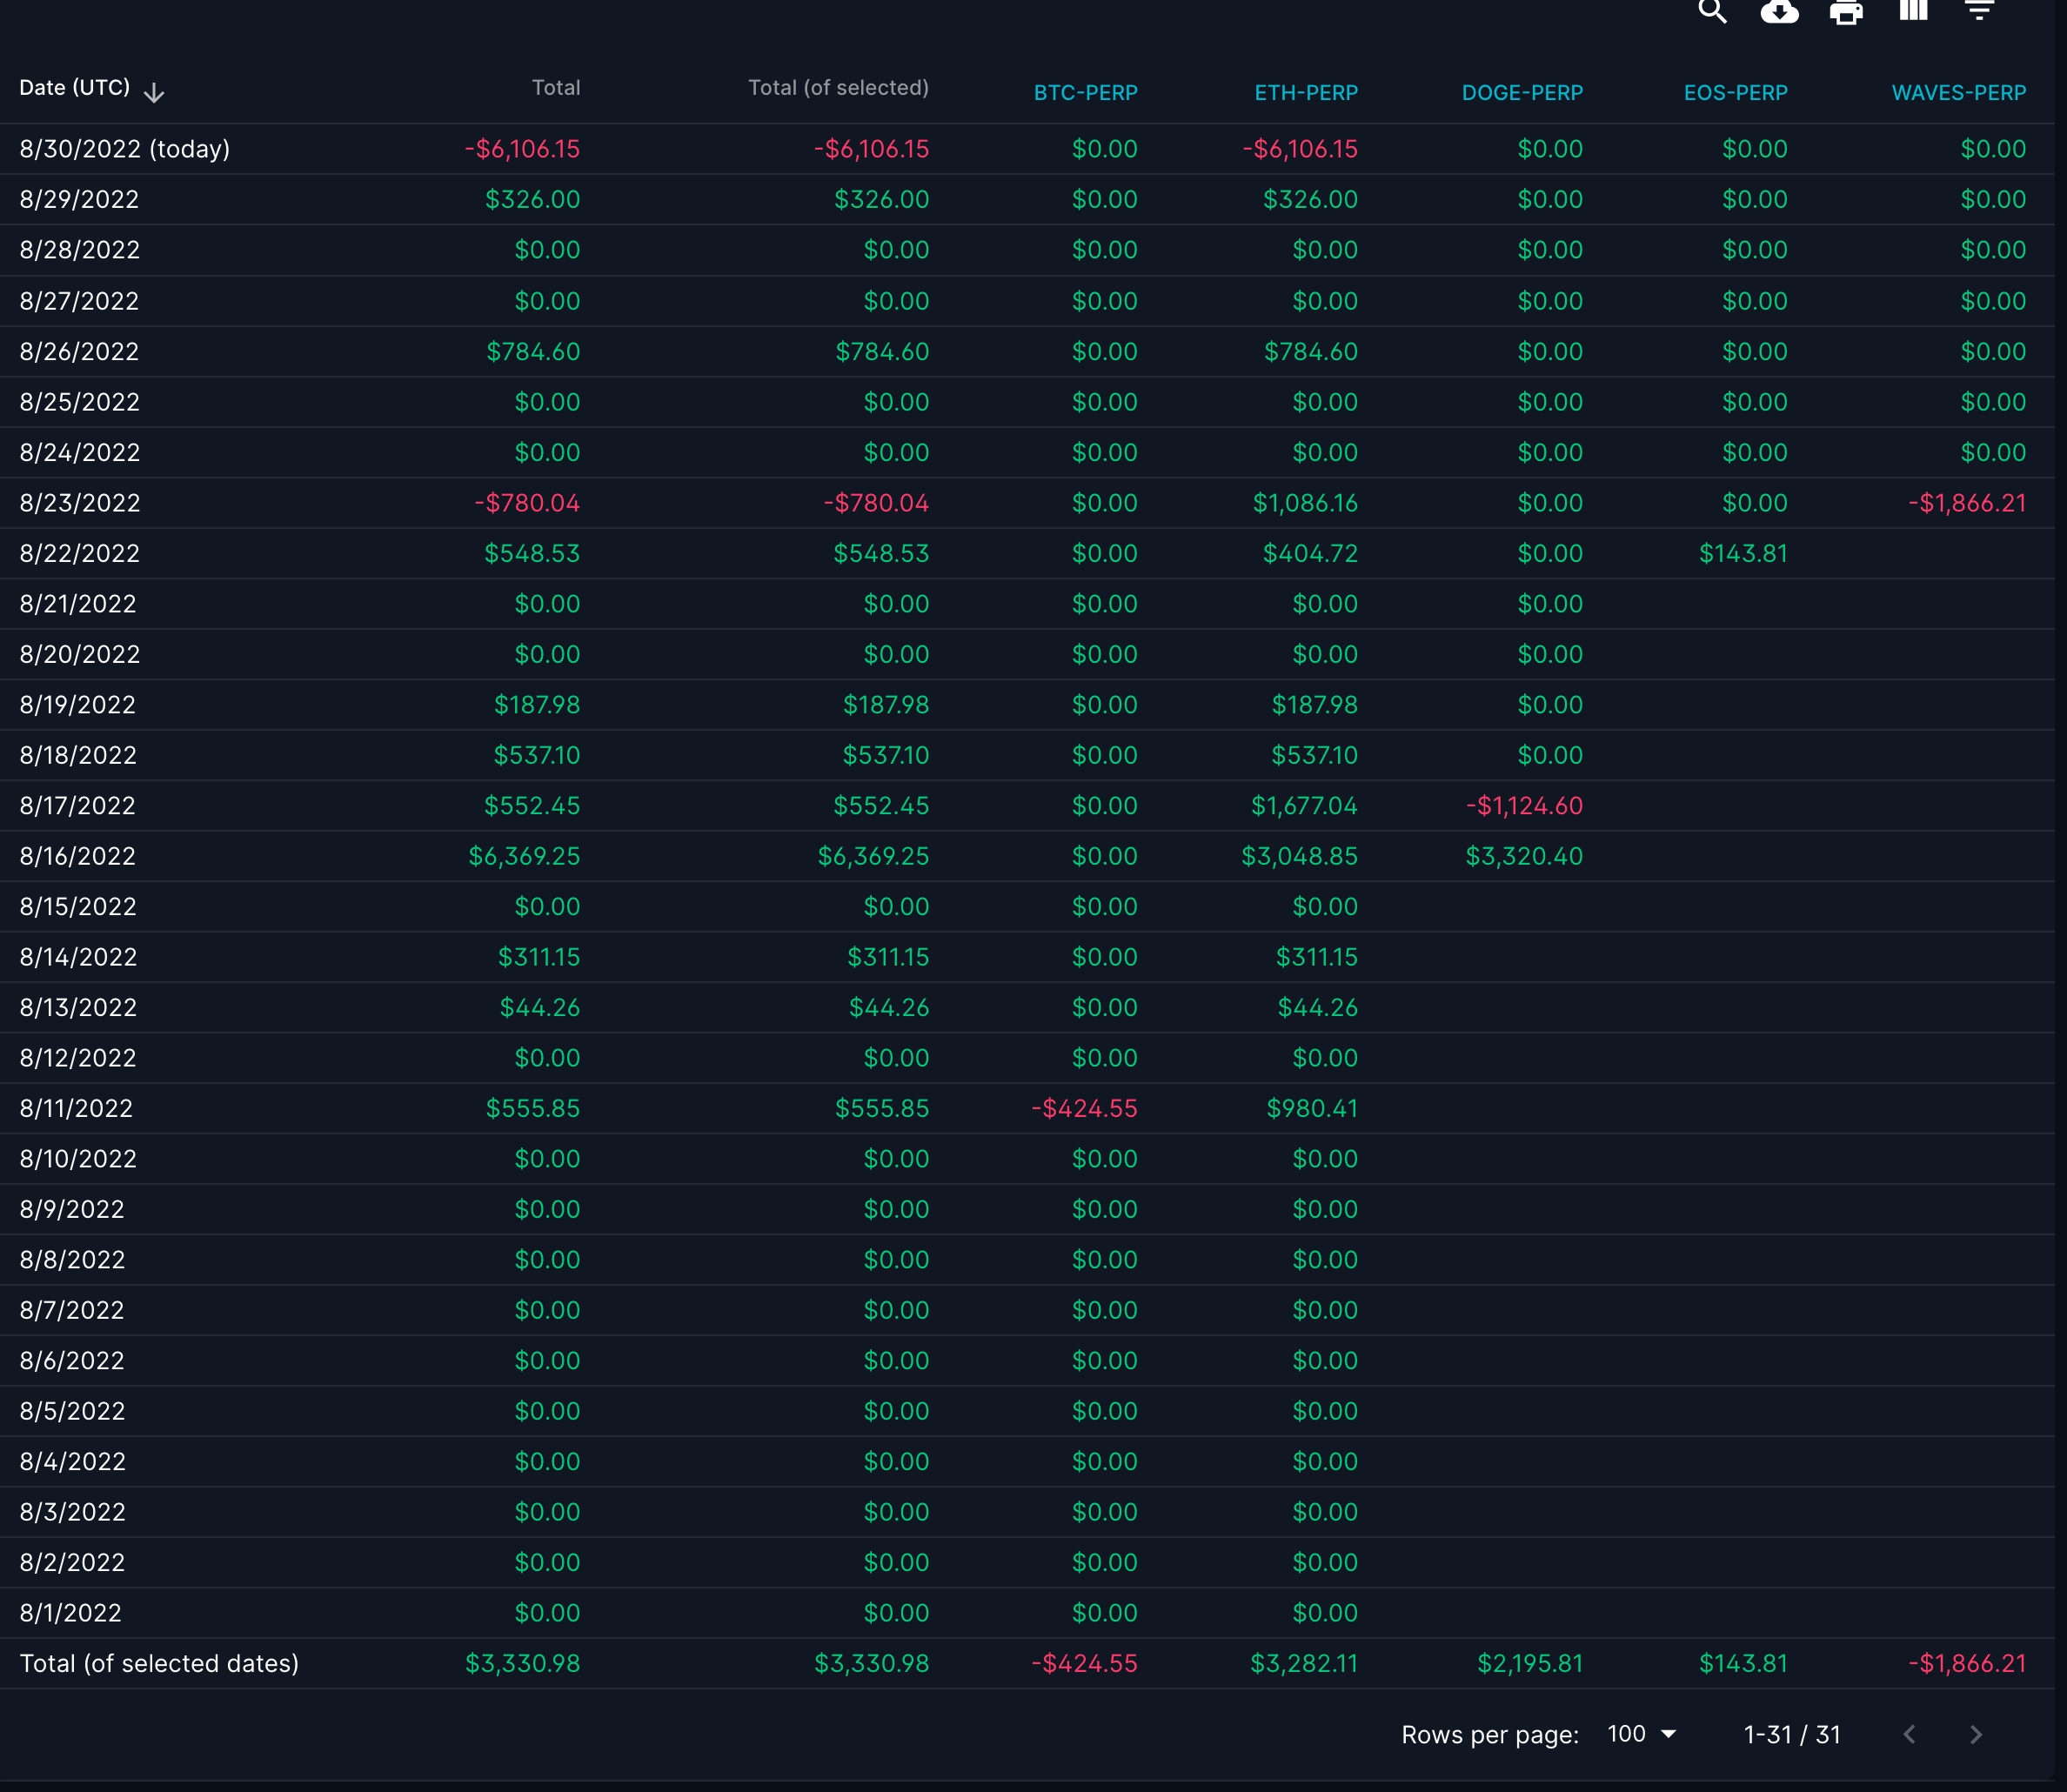The image size is (2067, 1792).
Task: Open the EOS-PERP column link
Action: tap(1735, 93)
